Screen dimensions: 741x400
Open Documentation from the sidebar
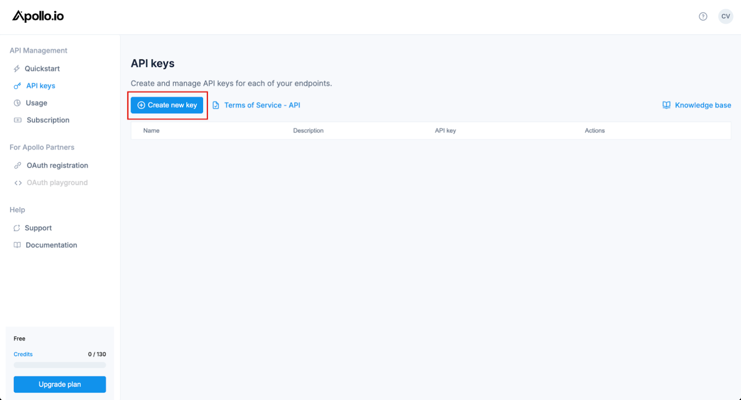click(x=52, y=245)
